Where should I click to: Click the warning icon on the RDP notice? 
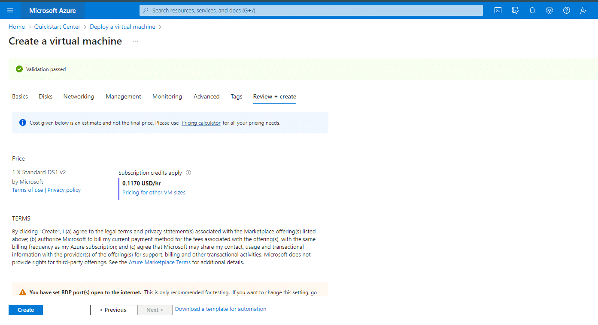[22, 292]
